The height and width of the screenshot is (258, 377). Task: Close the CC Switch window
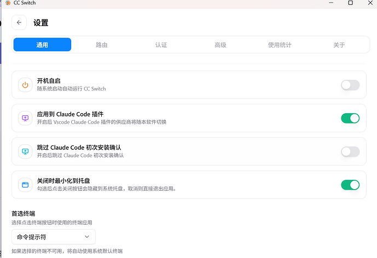click(x=370, y=3)
